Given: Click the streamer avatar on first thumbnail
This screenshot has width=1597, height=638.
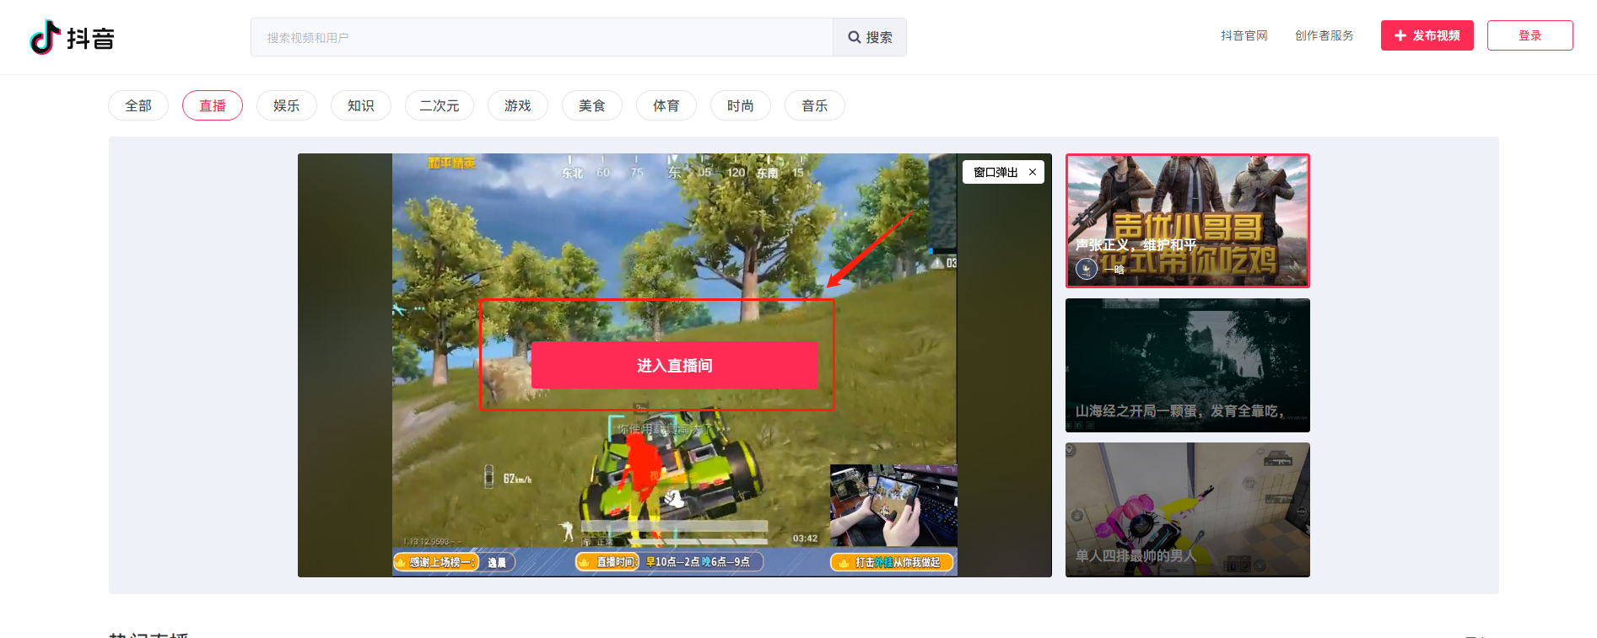Looking at the screenshot, I should click(x=1087, y=269).
